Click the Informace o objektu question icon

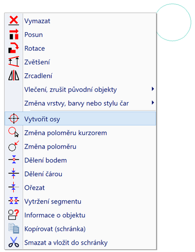coord(14,215)
